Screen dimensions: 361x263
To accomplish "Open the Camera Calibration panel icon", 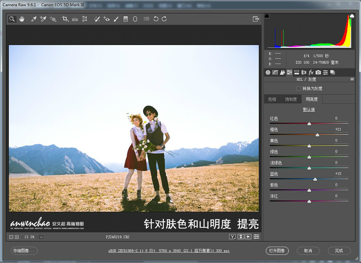I will pyautogui.click(x=318, y=72).
